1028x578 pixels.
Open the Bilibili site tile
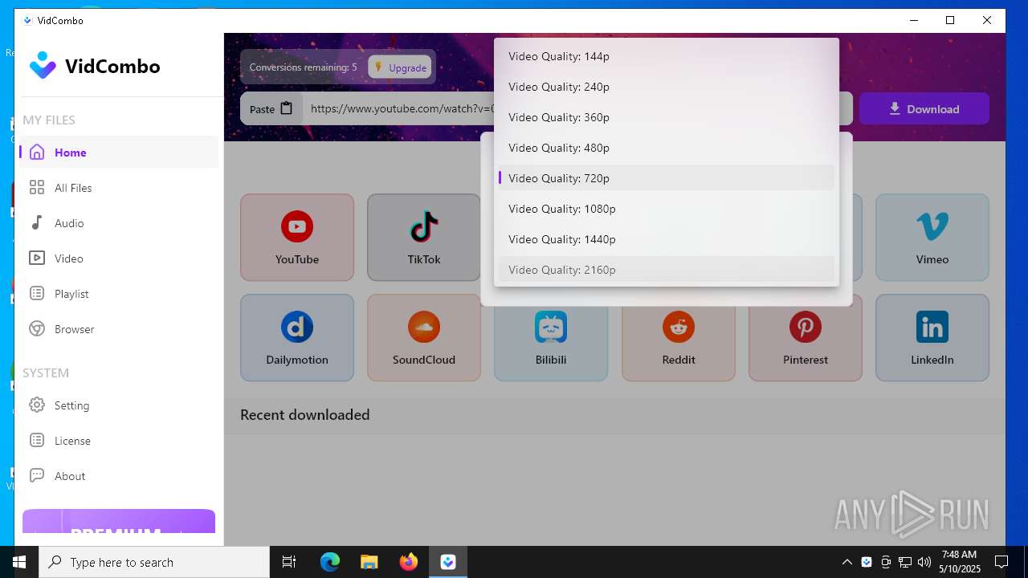(551, 338)
